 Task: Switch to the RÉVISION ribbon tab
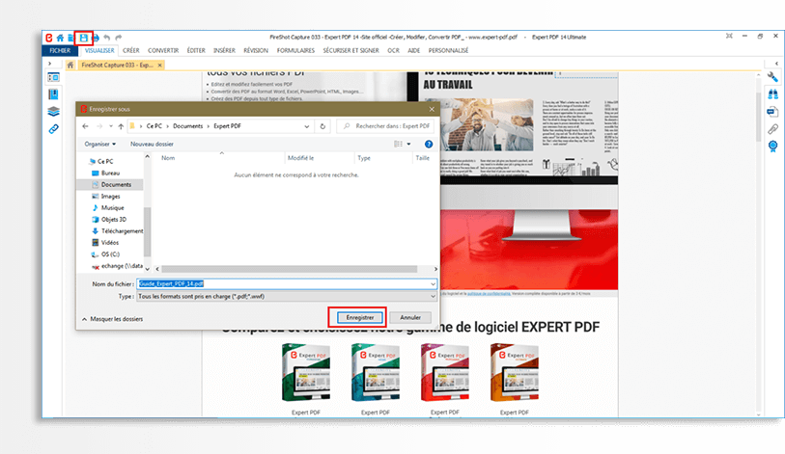pyautogui.click(x=256, y=50)
